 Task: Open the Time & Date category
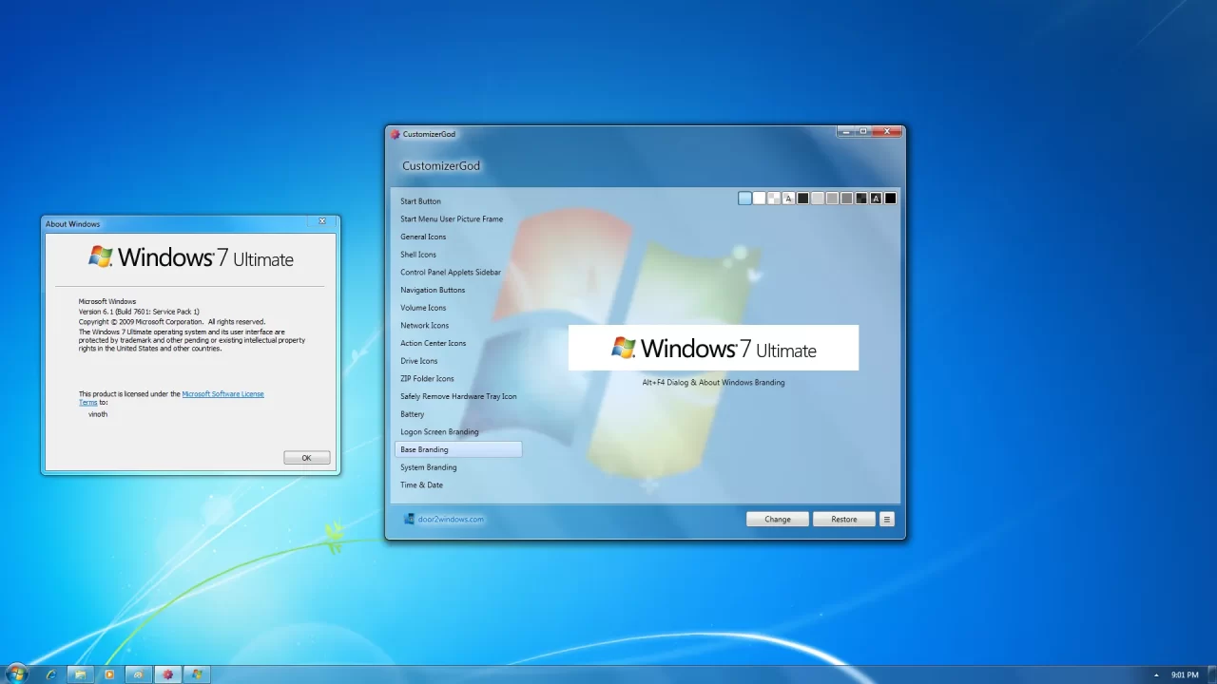[x=421, y=484]
